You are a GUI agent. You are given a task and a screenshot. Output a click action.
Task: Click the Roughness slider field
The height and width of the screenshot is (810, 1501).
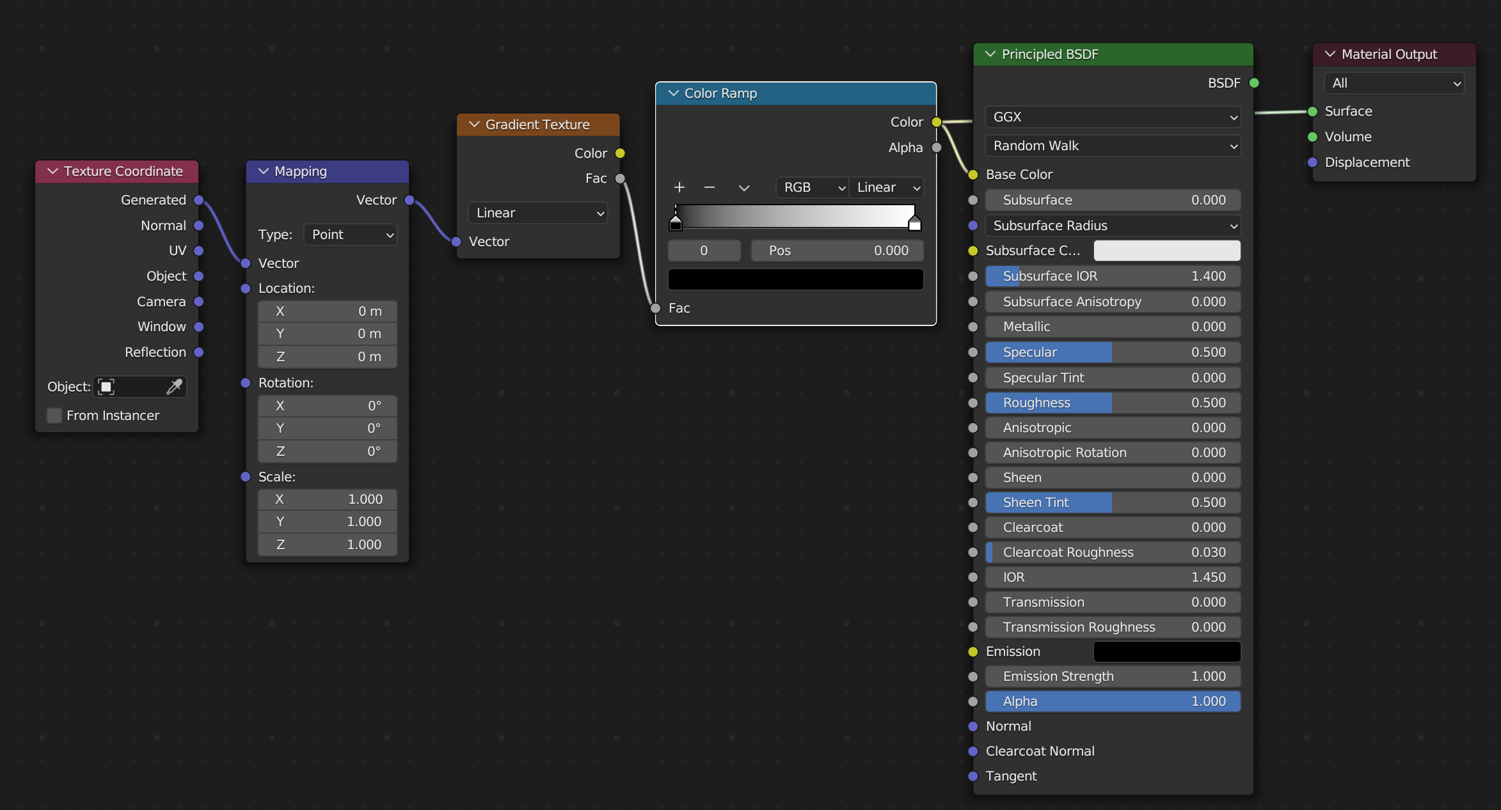click(x=1113, y=403)
